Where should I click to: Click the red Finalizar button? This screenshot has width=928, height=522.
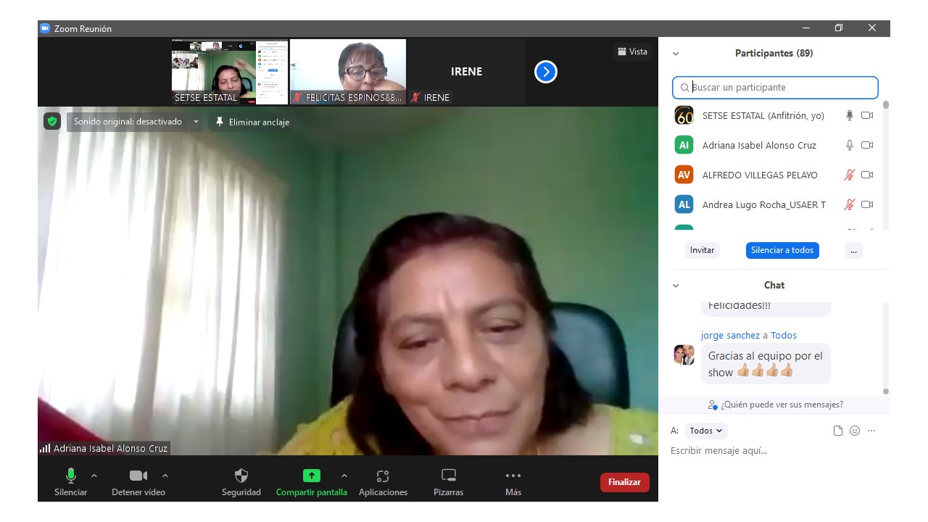[x=624, y=482]
